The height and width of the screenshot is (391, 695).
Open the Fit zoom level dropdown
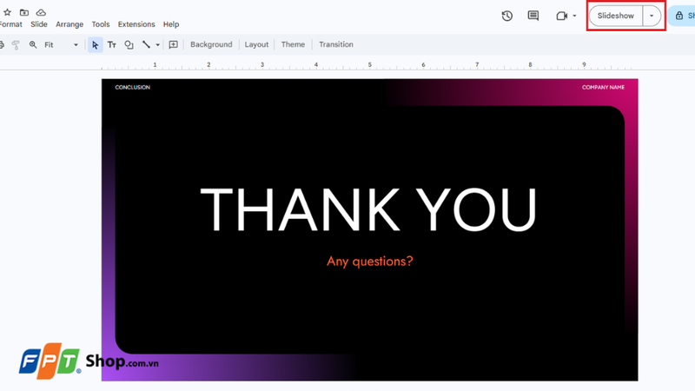coord(61,45)
